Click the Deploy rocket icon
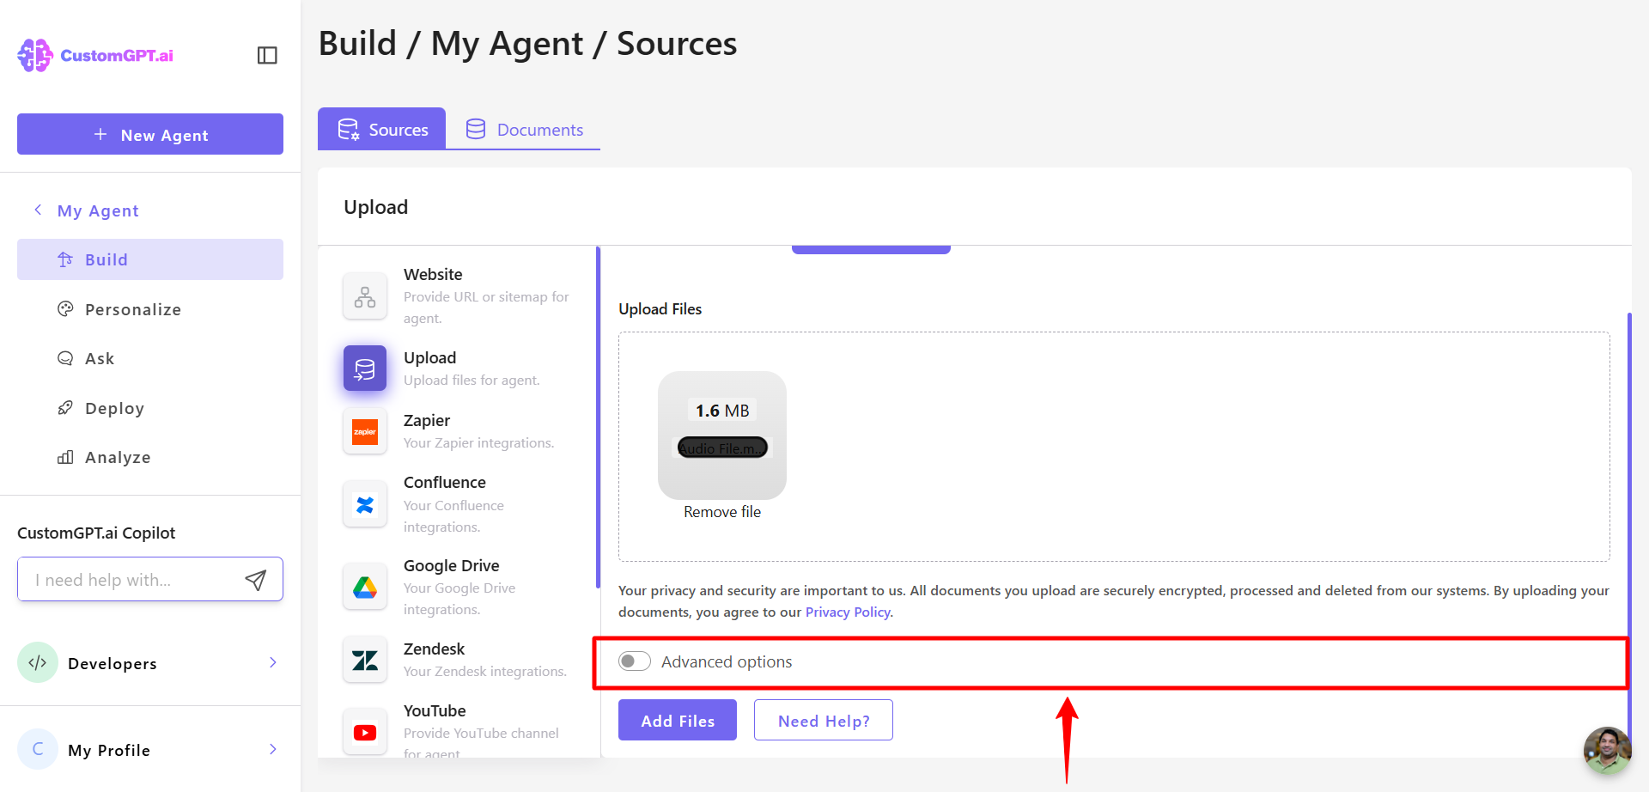The image size is (1649, 792). coord(65,407)
